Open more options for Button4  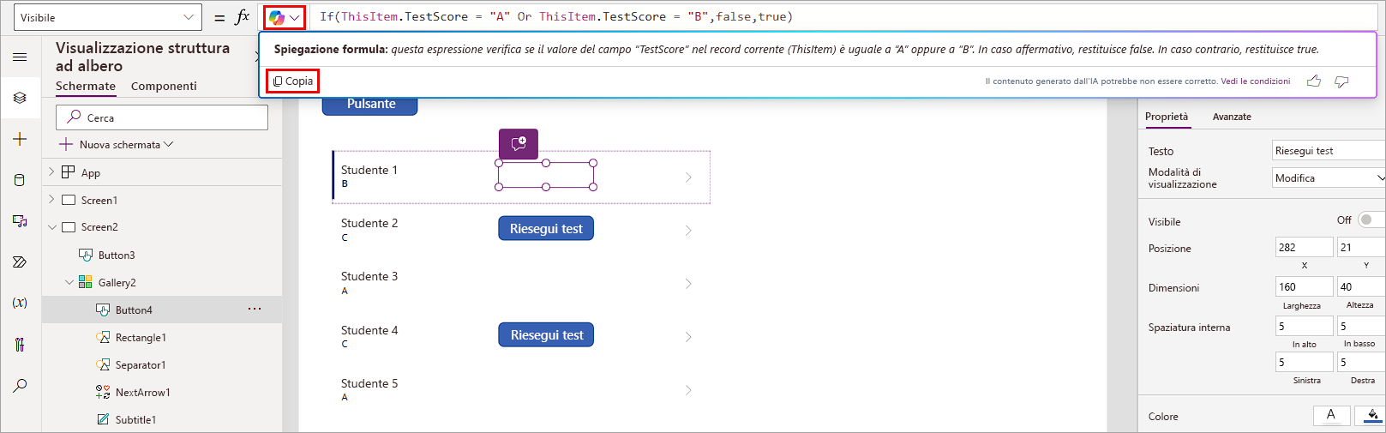[255, 309]
